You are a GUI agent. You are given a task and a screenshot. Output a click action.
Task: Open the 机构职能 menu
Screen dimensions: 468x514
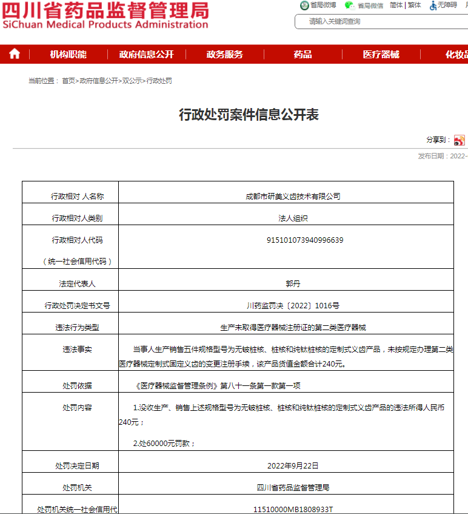point(68,54)
